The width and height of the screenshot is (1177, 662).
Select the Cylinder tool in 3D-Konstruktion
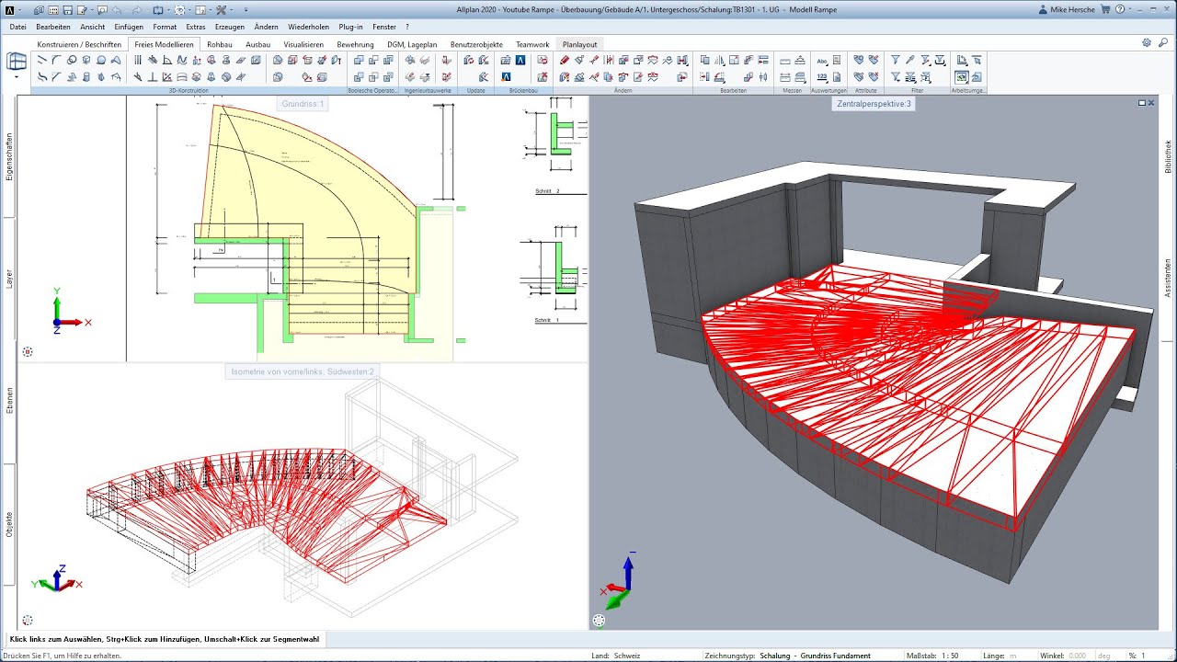(86, 77)
